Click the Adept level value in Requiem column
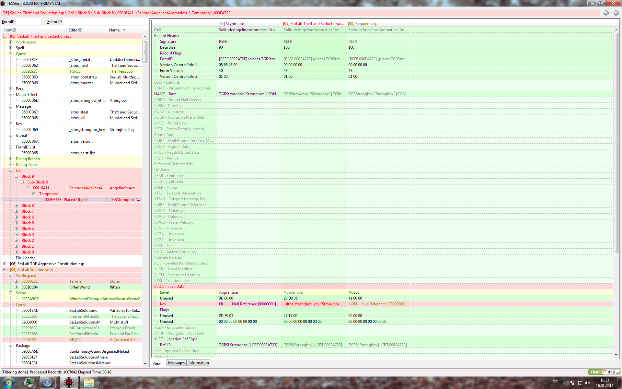 coord(354,292)
